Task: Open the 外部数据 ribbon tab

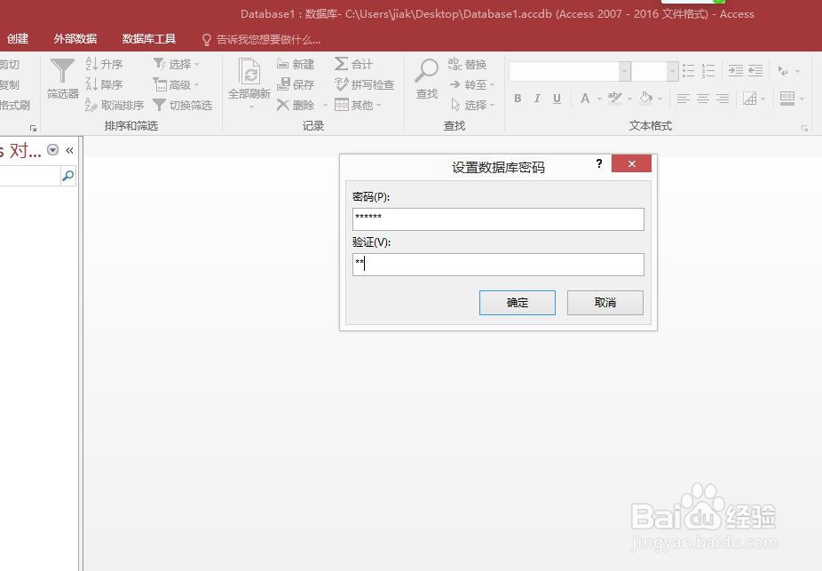Action: [75, 38]
